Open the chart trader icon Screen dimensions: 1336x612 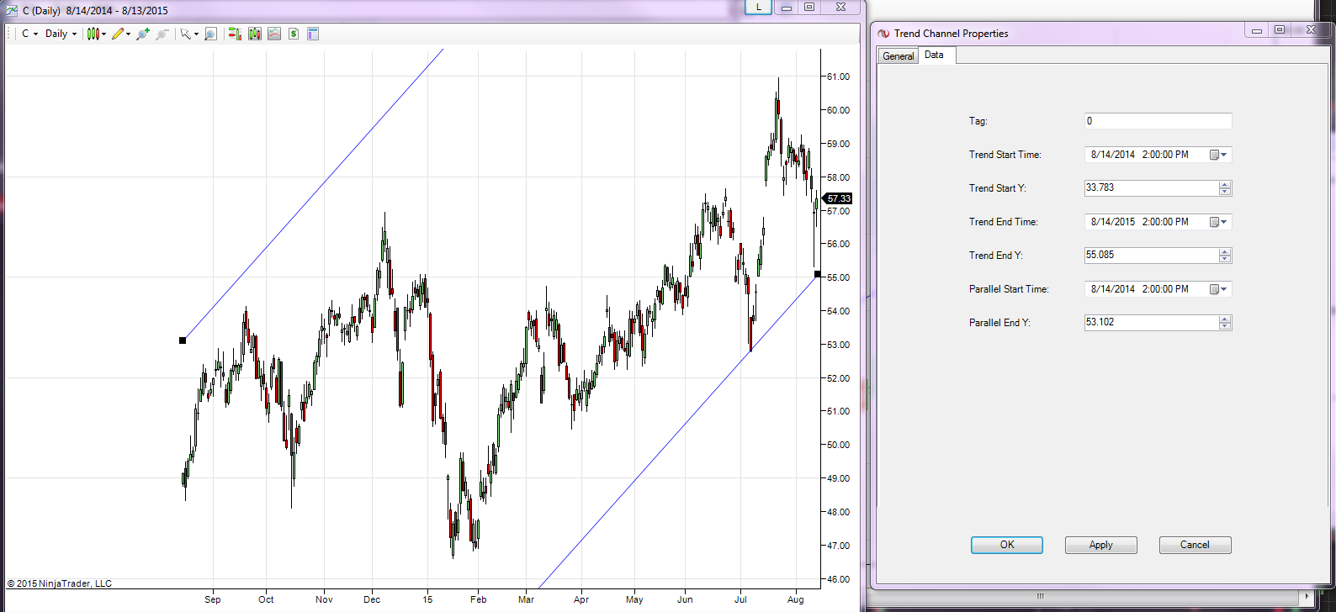pyautogui.click(x=235, y=34)
